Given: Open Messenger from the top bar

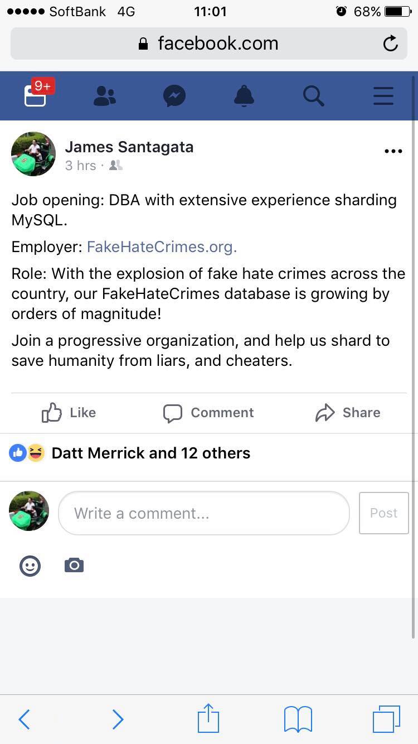Looking at the screenshot, I should 174,96.
